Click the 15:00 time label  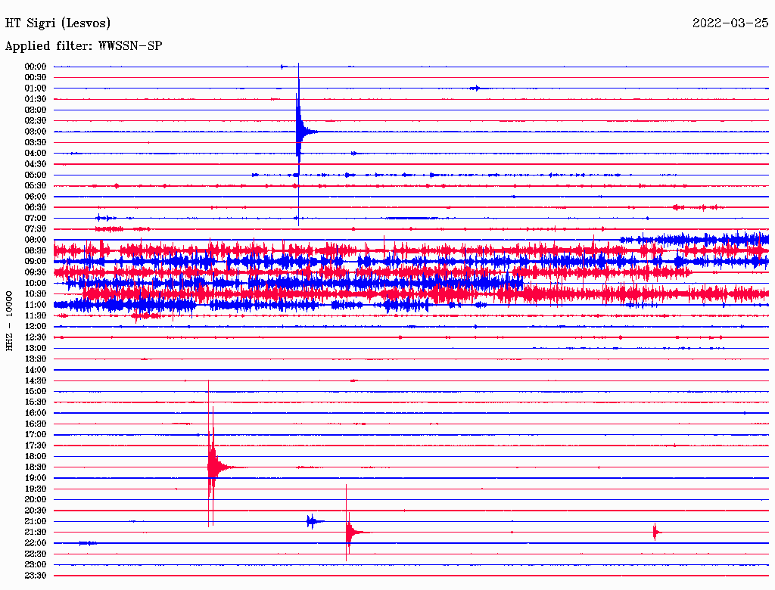pos(36,391)
